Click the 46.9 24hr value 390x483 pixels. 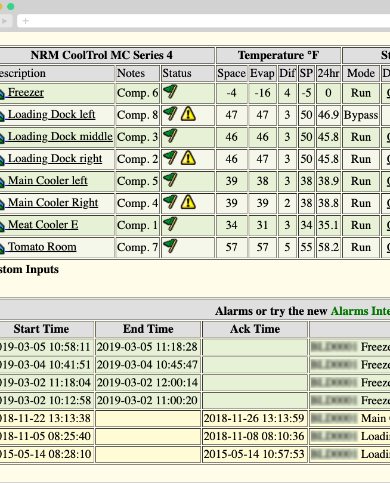tap(329, 115)
